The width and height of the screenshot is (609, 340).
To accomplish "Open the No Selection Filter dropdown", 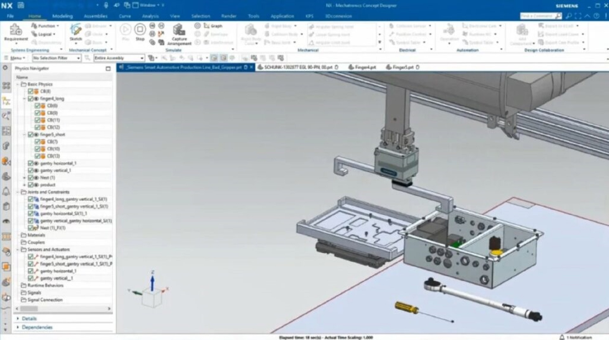I will 56,58.
